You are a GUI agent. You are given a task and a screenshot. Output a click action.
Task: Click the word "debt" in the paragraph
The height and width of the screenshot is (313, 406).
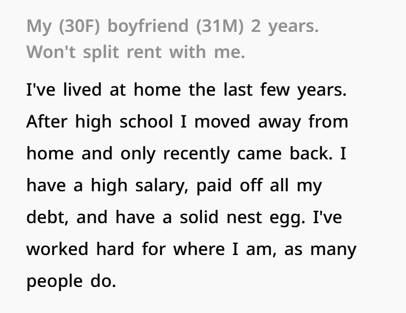46,217
